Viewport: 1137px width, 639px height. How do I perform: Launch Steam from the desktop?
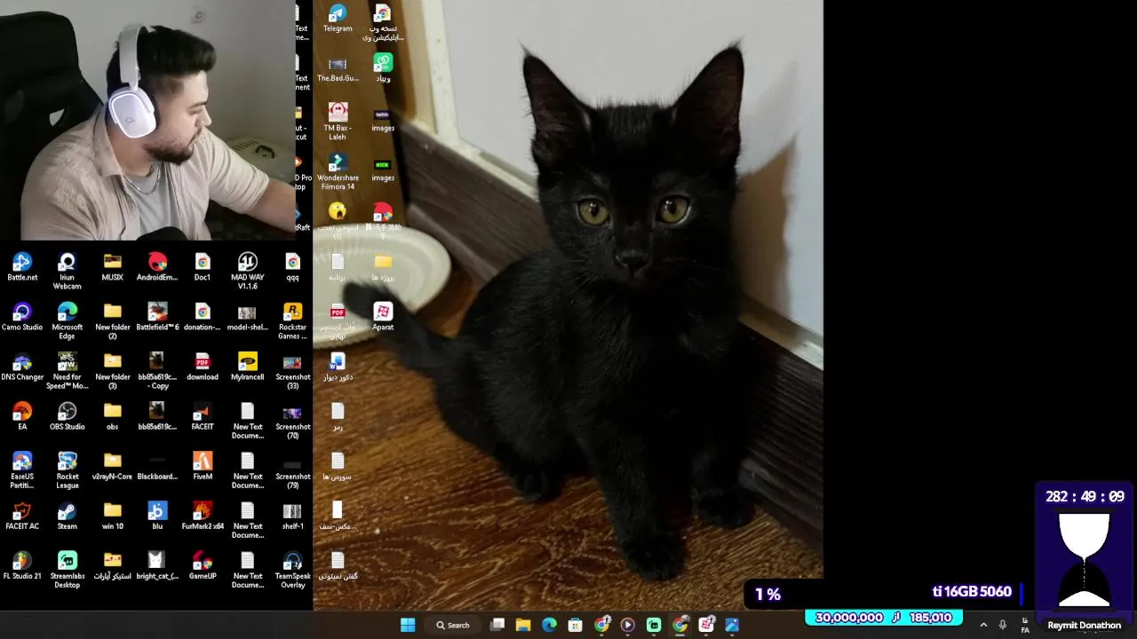[67, 515]
